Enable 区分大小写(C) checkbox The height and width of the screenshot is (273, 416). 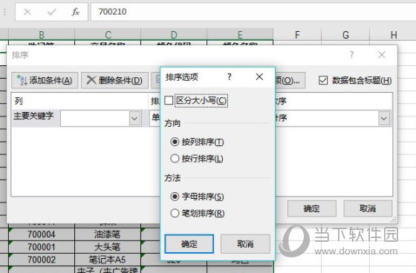coord(169,100)
